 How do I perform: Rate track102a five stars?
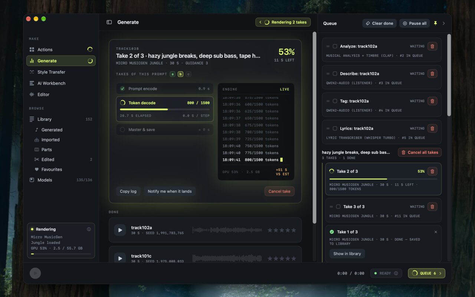tap(294, 230)
